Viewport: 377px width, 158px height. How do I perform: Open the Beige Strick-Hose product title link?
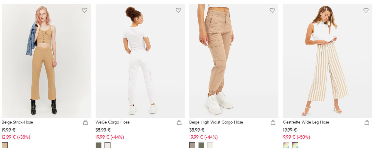(17, 122)
